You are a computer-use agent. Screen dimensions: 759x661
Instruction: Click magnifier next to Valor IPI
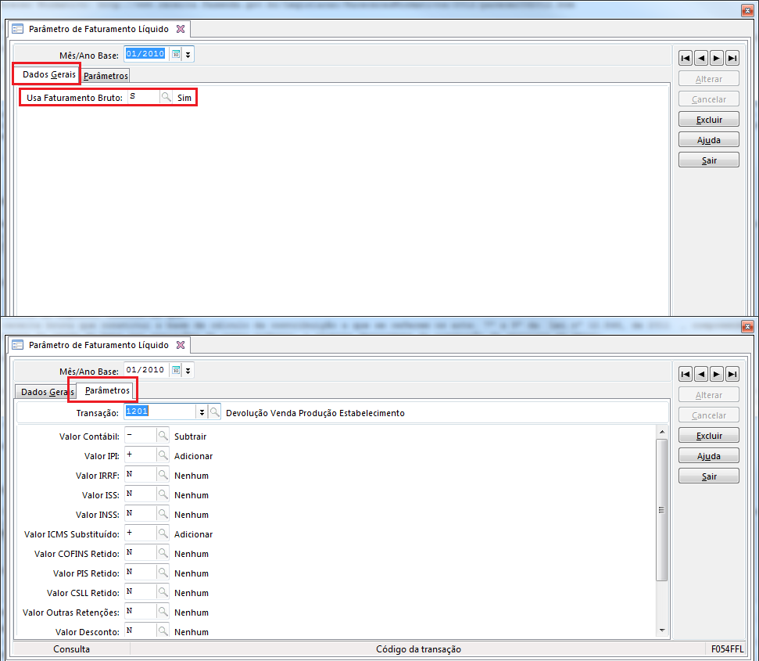coord(163,455)
